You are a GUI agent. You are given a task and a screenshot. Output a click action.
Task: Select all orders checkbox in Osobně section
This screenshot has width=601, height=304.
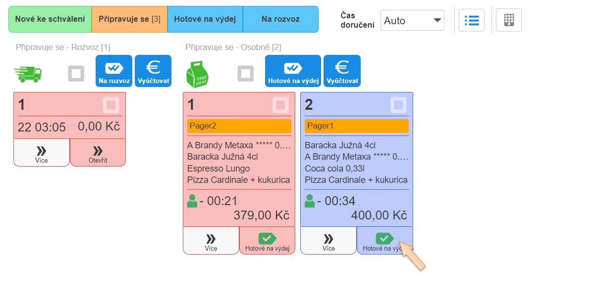(245, 74)
